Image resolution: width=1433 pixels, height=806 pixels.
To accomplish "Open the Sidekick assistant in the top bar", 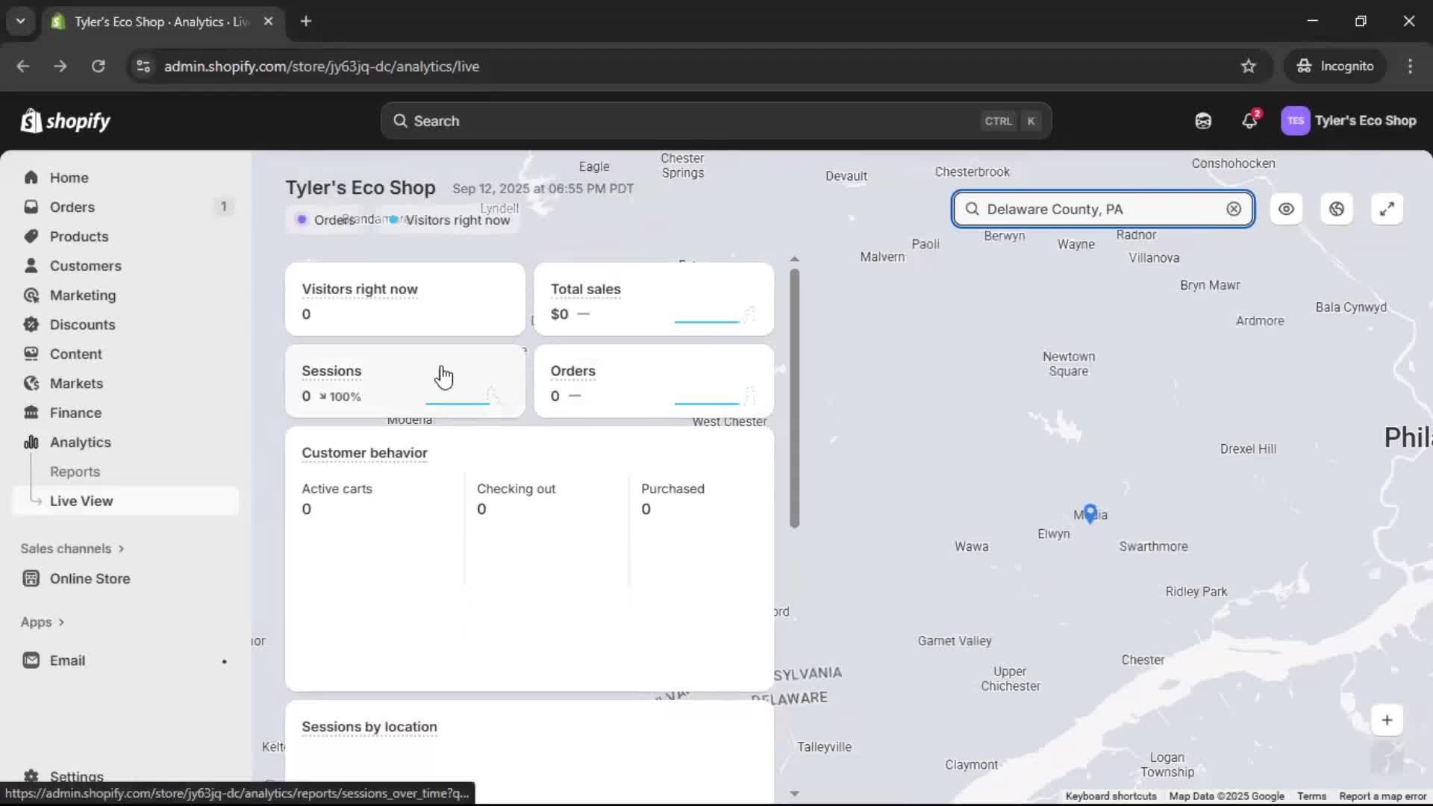I will [1203, 120].
